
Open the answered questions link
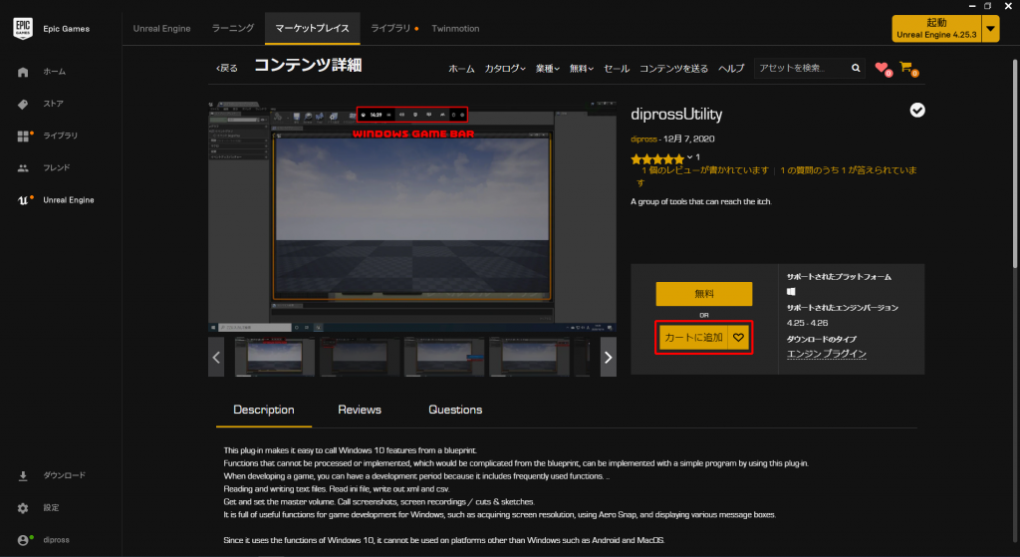(849, 170)
